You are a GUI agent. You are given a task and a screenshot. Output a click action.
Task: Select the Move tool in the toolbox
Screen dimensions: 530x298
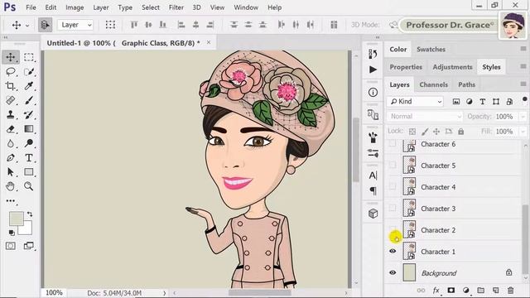click(11, 57)
